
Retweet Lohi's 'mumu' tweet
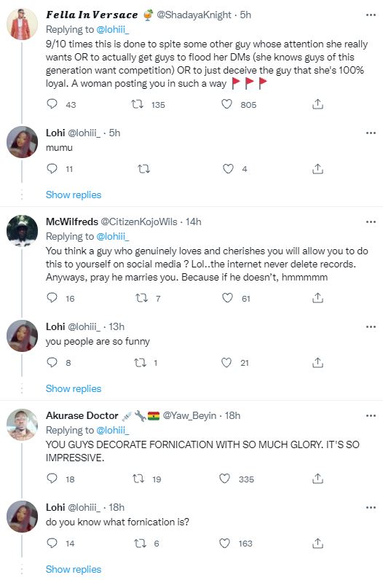(x=143, y=169)
